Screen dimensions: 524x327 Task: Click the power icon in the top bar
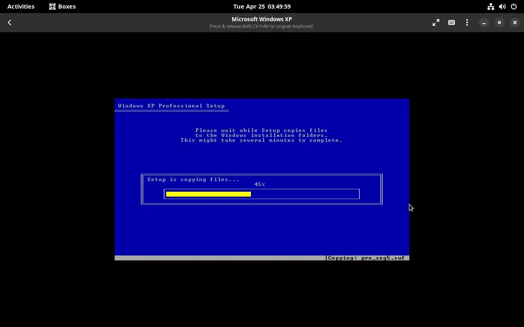click(x=514, y=7)
